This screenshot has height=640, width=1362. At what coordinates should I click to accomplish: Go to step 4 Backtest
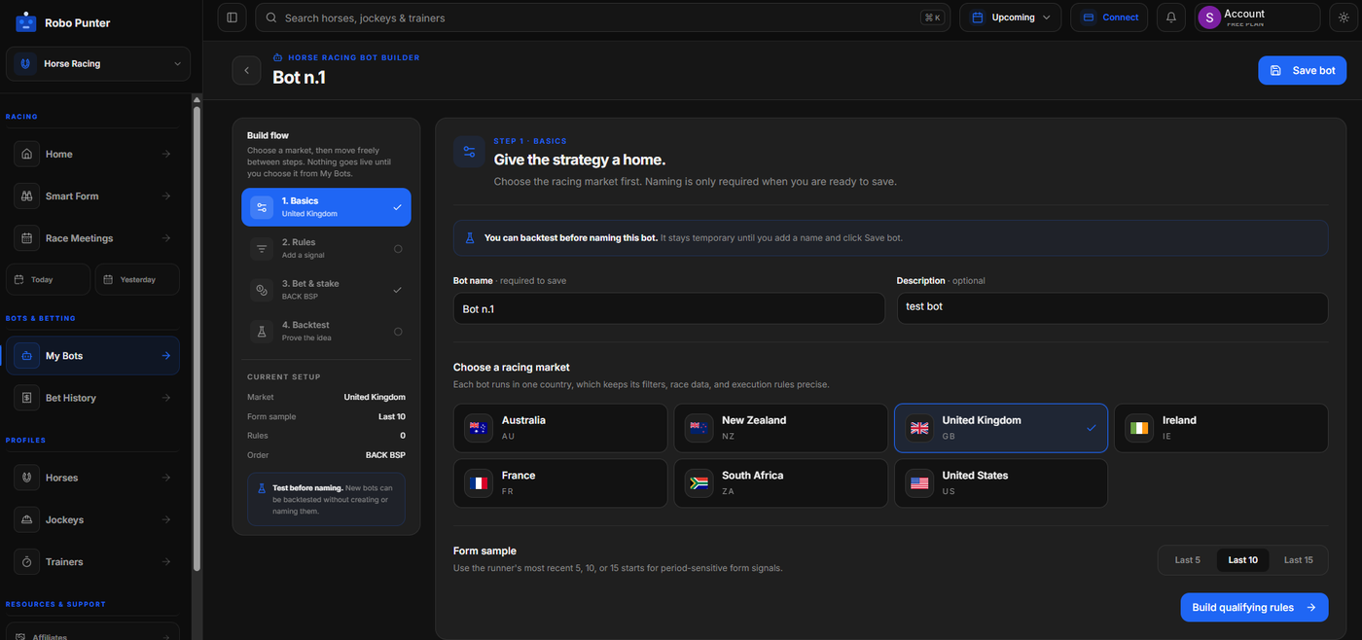326,331
